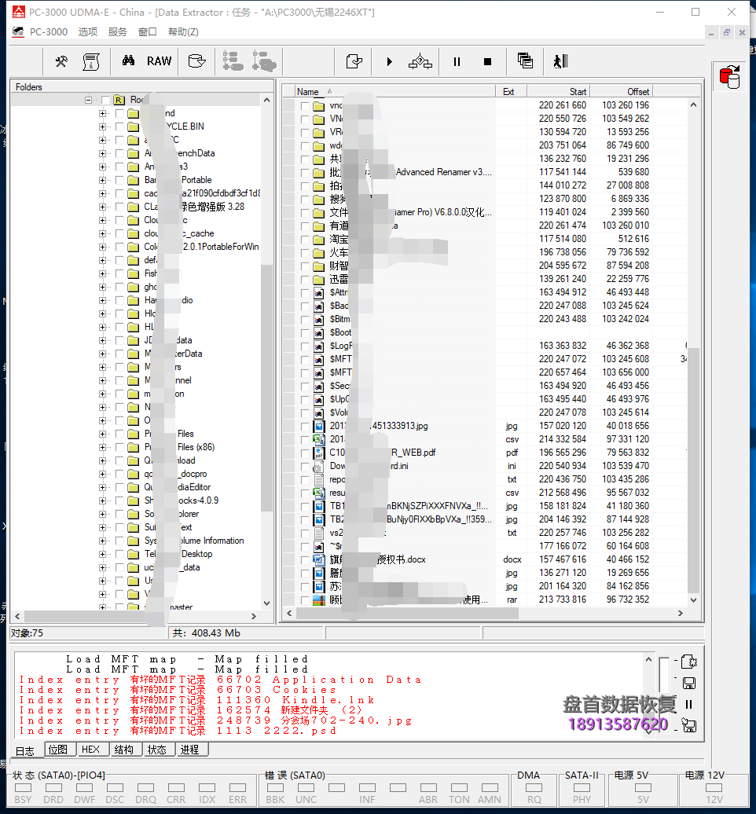Expand the diaEditor folder node
Screen dimensions: 756x814
(102, 487)
